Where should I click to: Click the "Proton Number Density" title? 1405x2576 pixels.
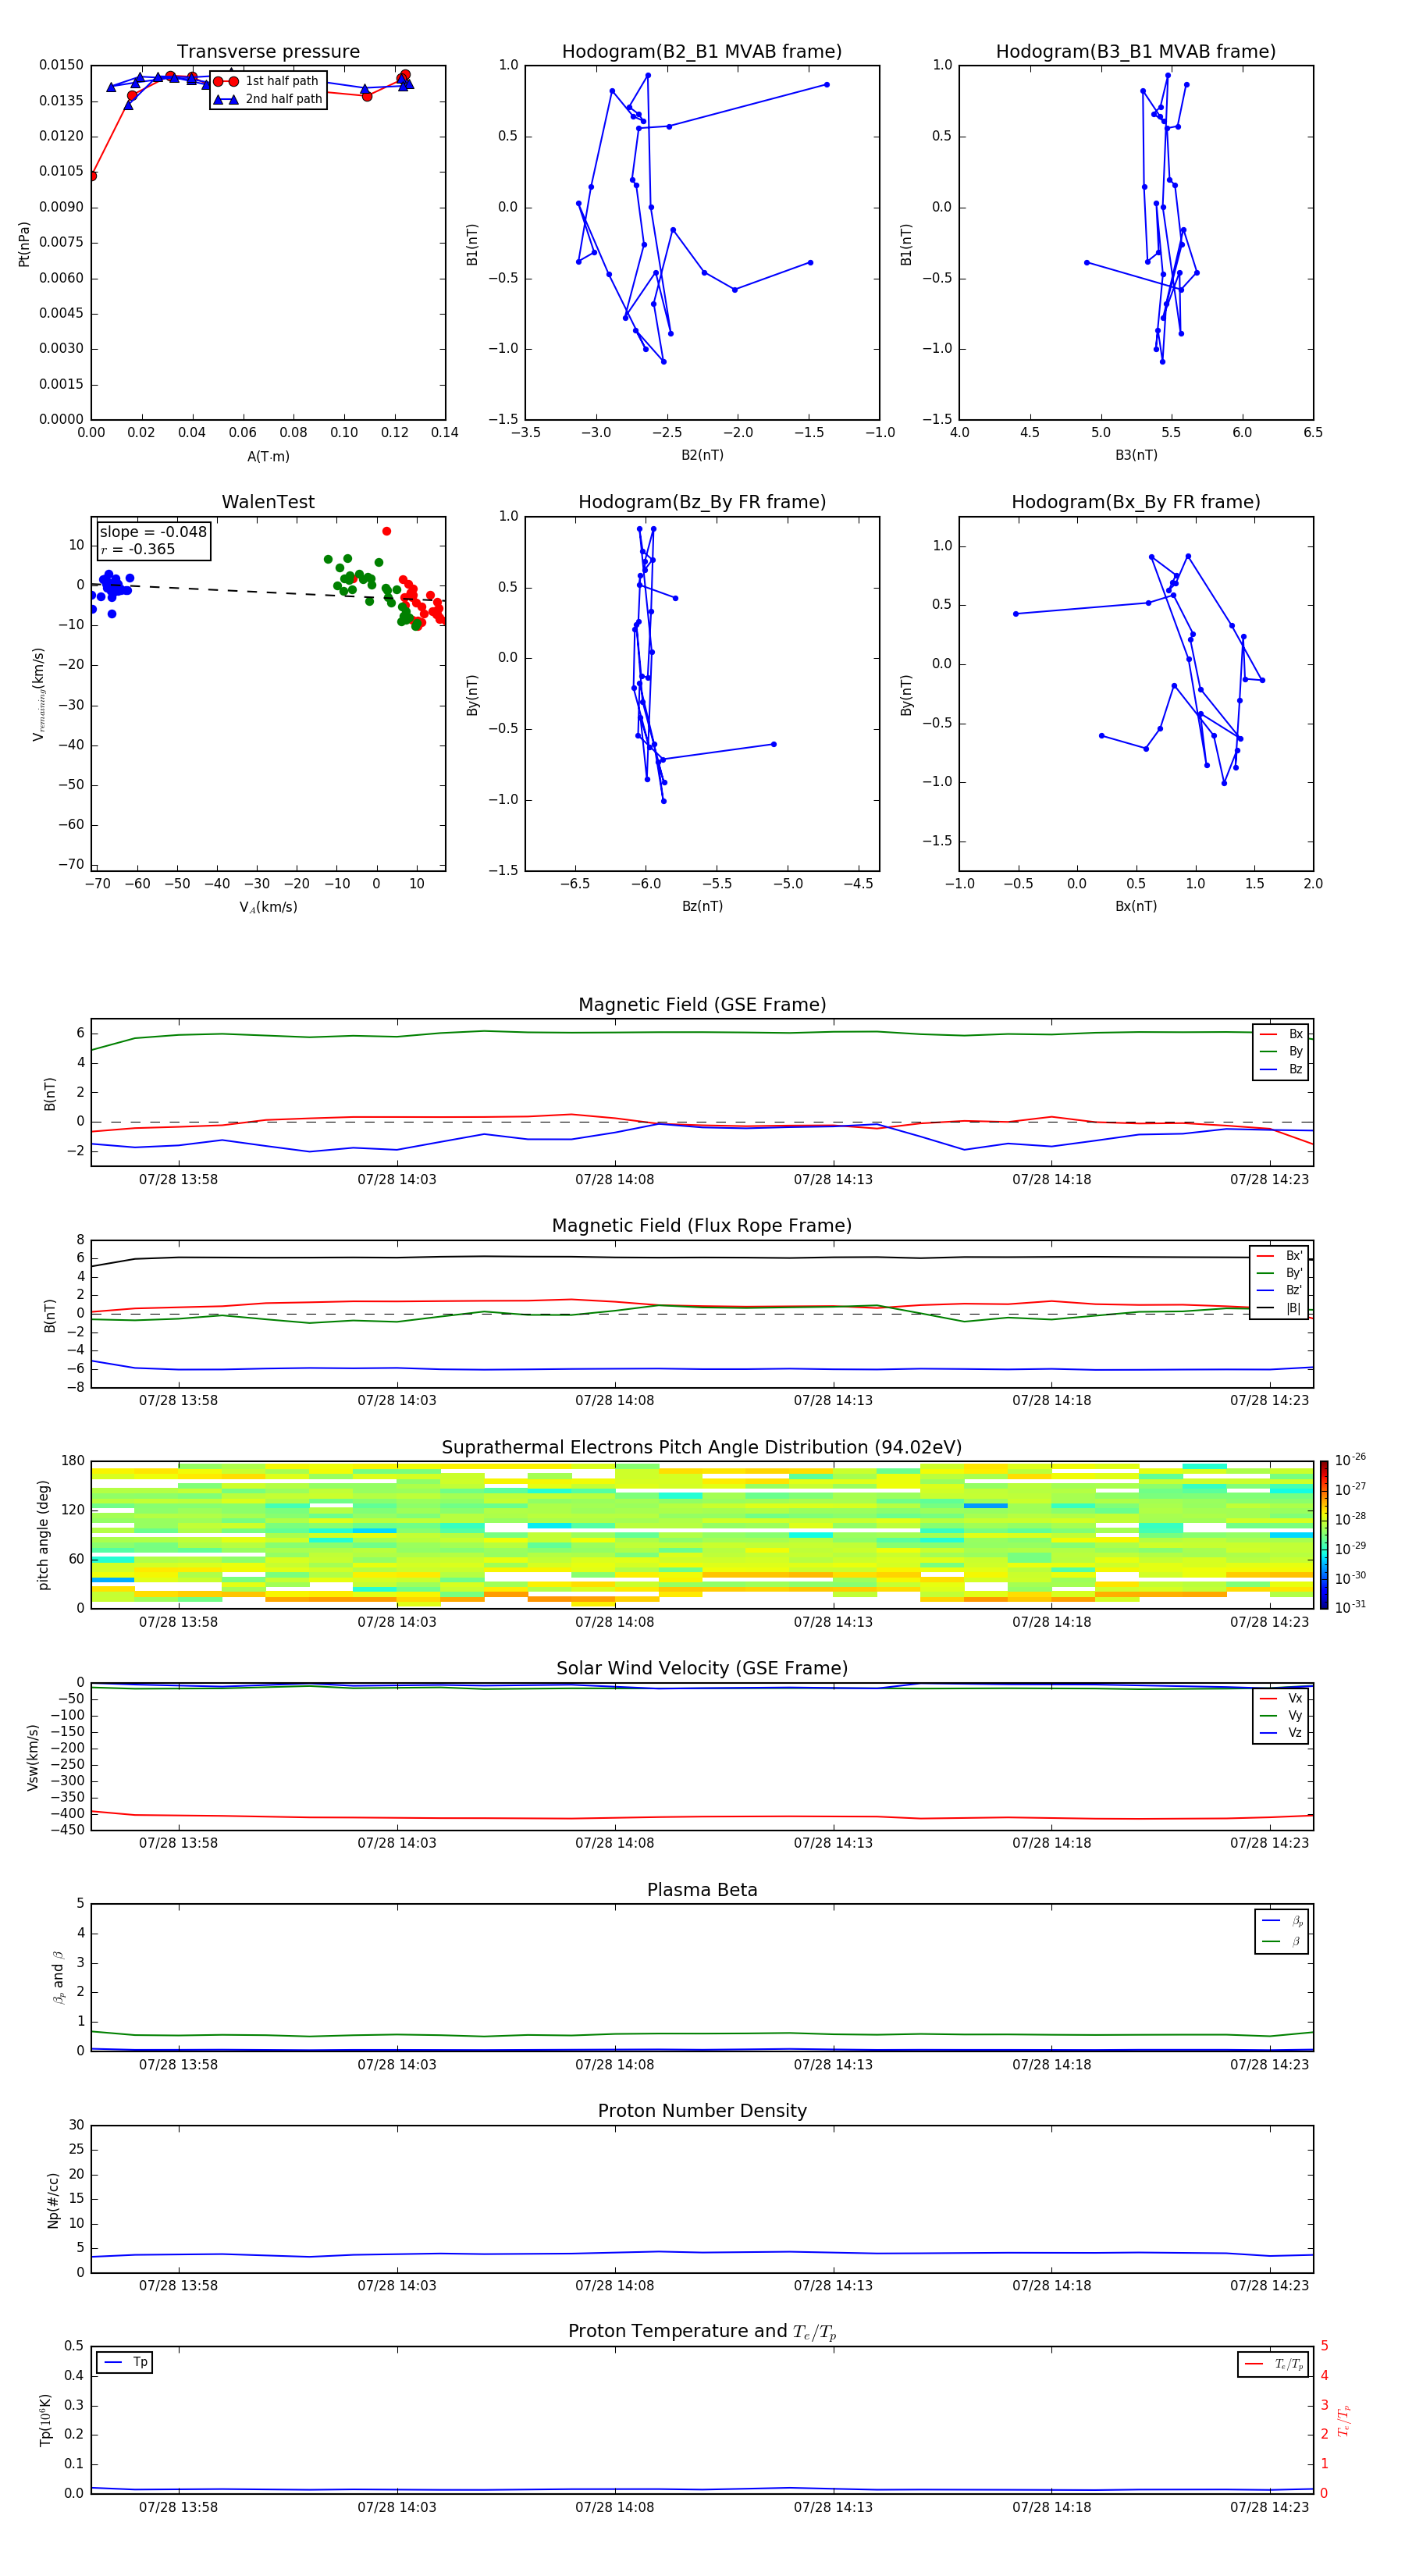[702, 2111]
